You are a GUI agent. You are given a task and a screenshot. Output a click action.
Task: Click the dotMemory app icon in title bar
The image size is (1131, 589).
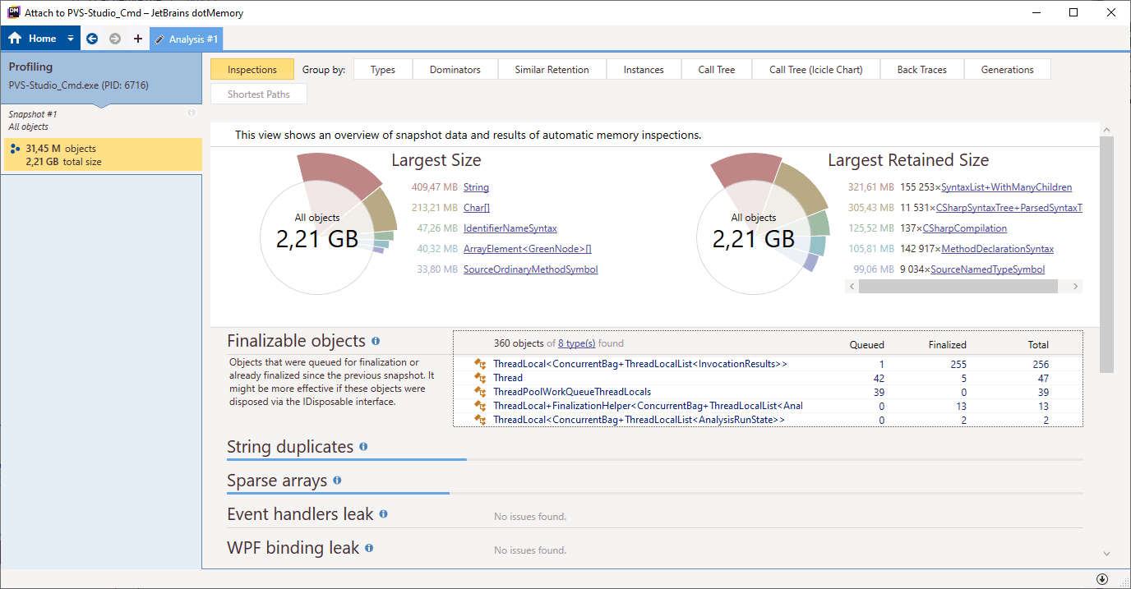[x=13, y=12]
